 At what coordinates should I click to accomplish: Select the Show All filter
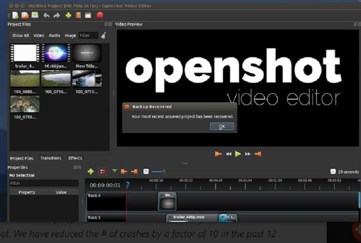pyautogui.click(x=20, y=36)
